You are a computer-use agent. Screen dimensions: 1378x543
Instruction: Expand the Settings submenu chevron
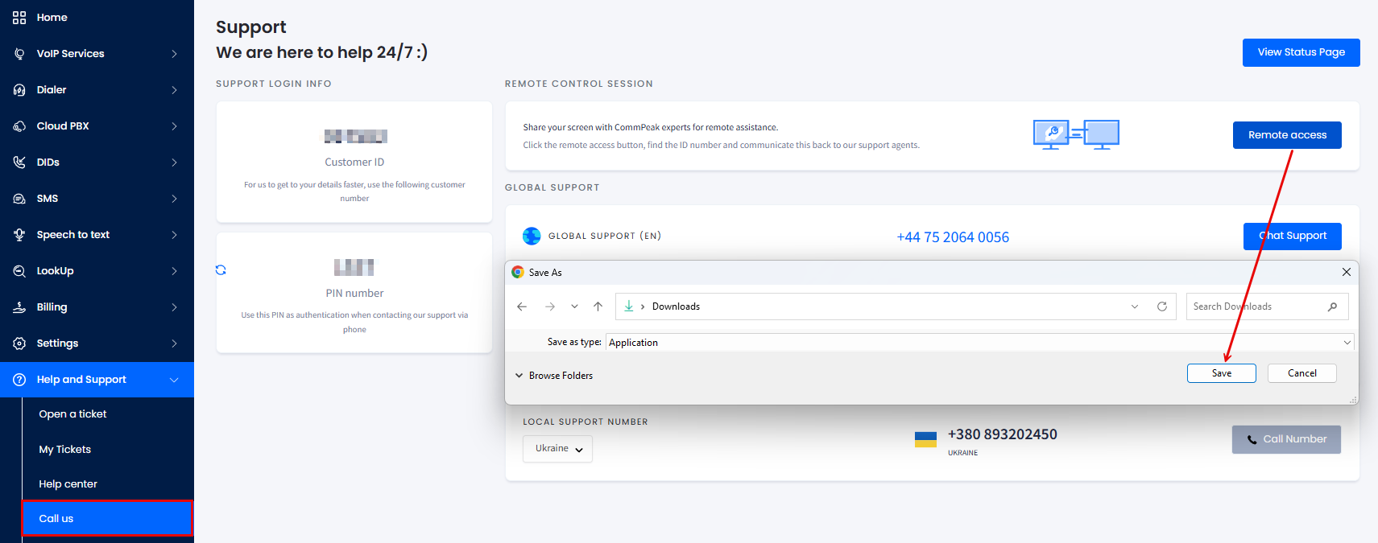tap(174, 343)
